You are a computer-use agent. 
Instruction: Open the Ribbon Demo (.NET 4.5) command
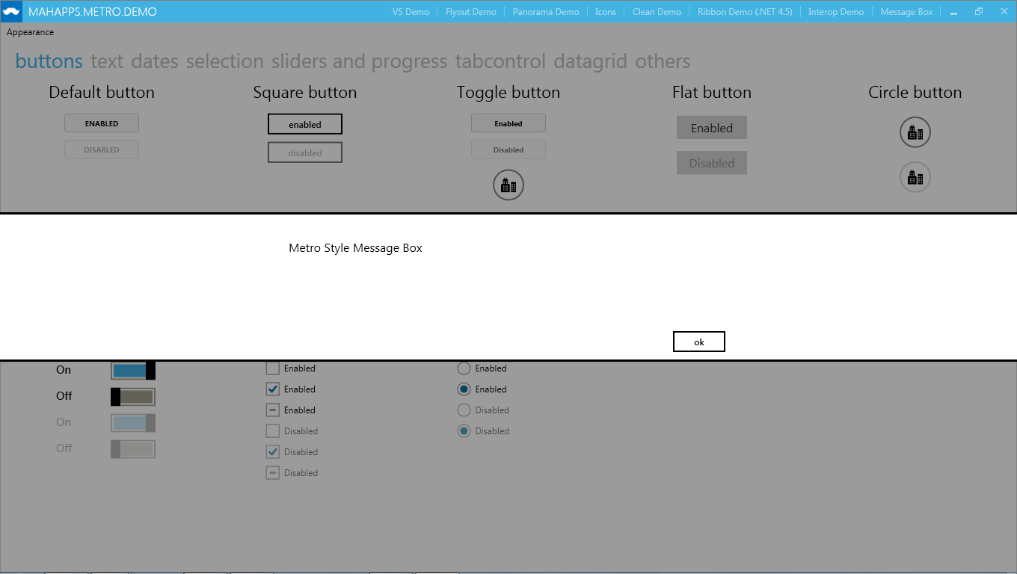[x=745, y=12]
